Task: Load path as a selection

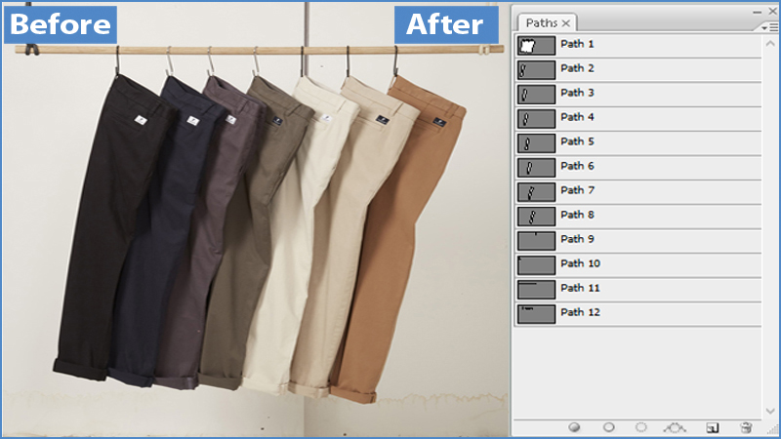Action: (641, 427)
